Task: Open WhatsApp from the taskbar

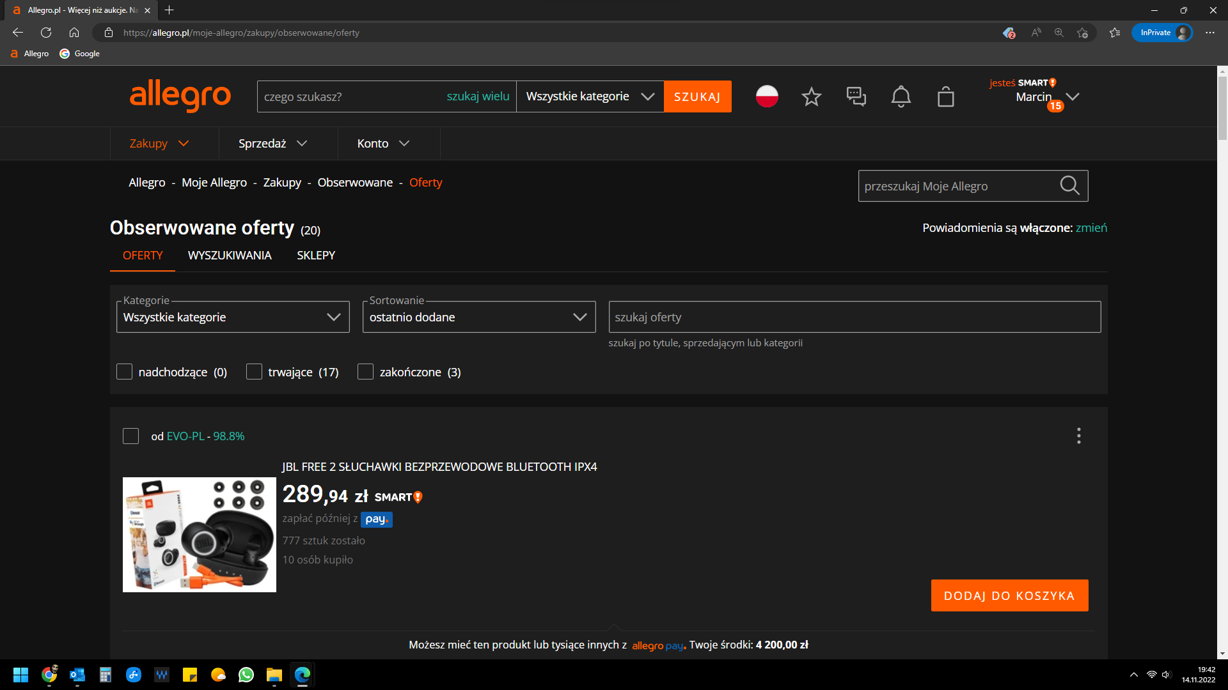Action: click(x=246, y=675)
